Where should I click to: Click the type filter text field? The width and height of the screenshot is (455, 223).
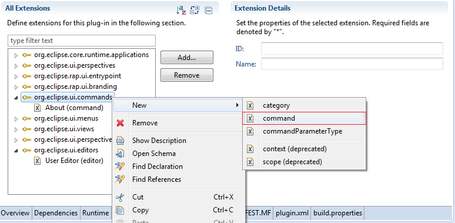click(x=82, y=41)
